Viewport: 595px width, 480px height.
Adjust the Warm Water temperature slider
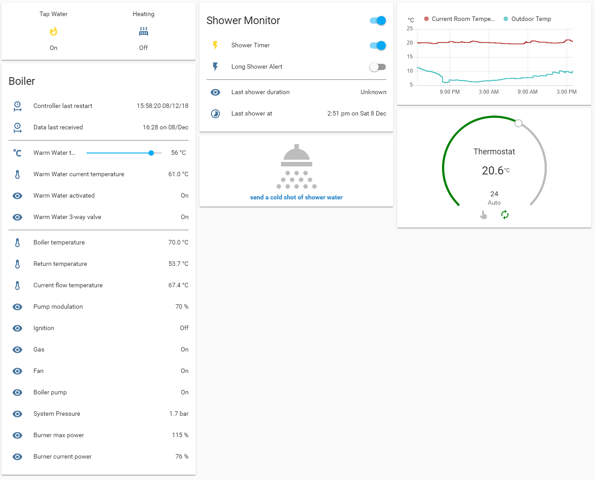(x=151, y=153)
